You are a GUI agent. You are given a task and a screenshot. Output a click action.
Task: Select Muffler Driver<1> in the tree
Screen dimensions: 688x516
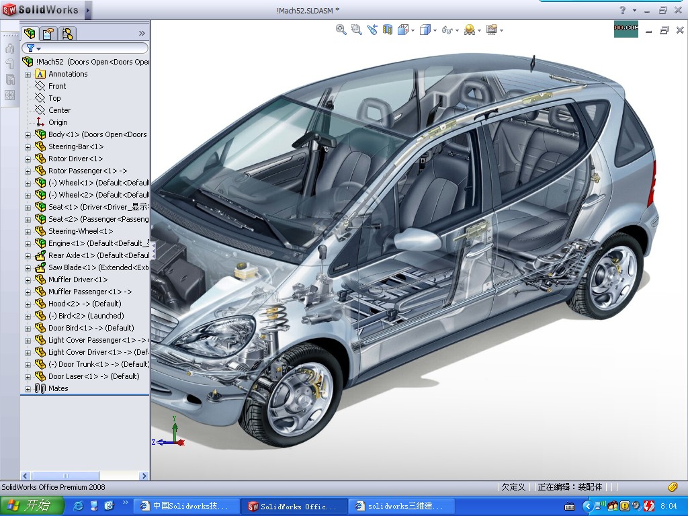[x=78, y=279]
